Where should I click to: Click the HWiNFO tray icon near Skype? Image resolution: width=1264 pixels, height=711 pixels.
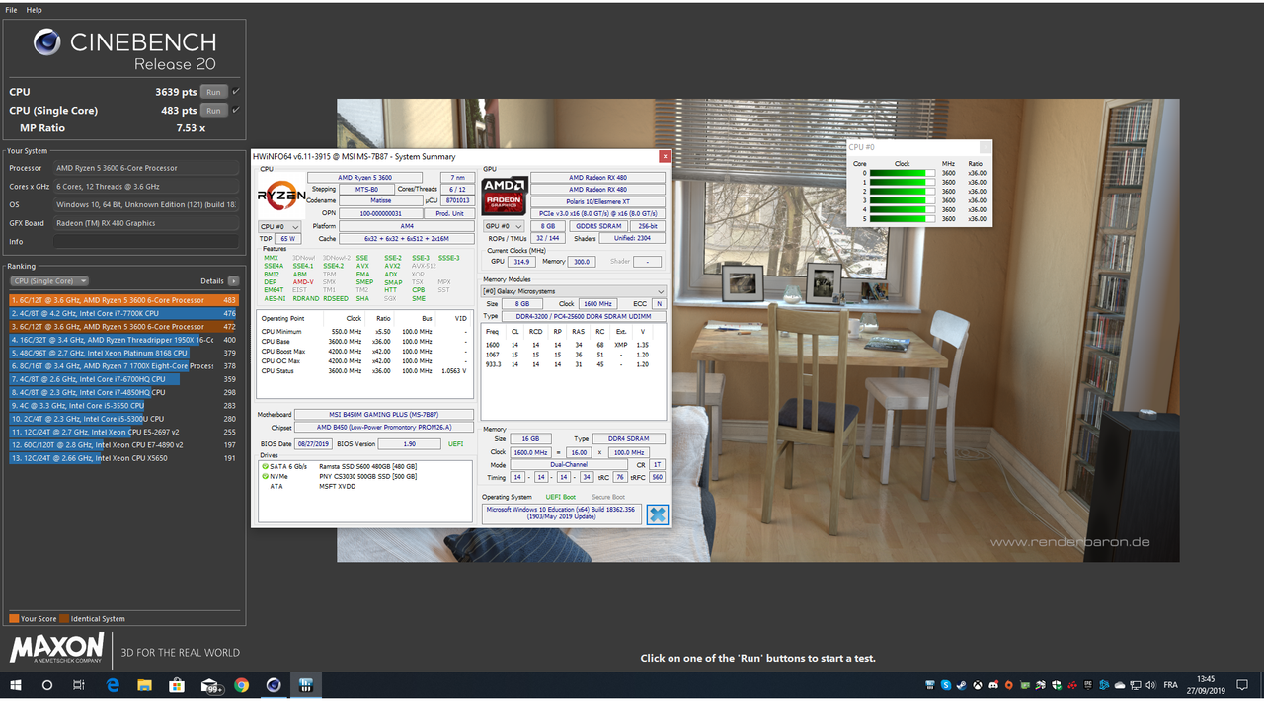pos(930,685)
